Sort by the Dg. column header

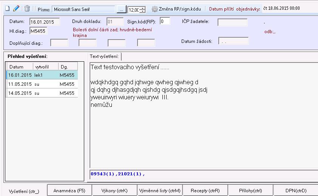point(68,67)
